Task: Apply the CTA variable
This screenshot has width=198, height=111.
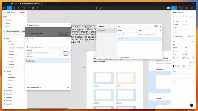Action: [66, 55]
